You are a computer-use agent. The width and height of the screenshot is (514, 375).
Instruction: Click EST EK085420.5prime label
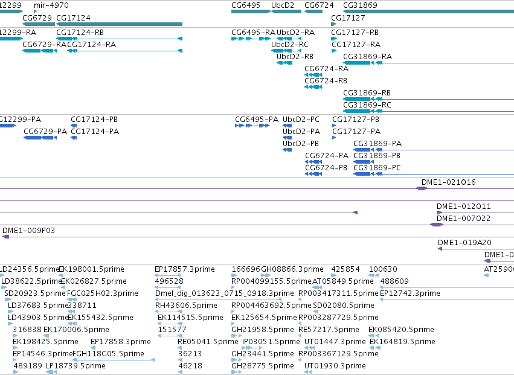click(x=401, y=330)
